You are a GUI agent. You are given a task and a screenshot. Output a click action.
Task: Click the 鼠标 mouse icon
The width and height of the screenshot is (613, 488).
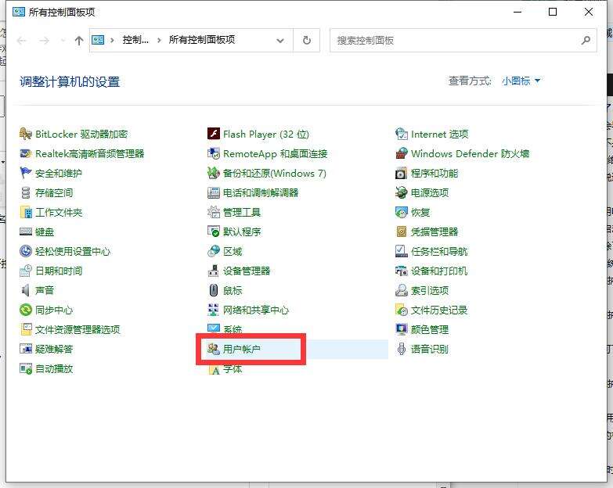click(214, 290)
